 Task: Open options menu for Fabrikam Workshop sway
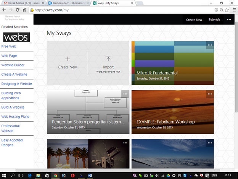[x=210, y=94]
